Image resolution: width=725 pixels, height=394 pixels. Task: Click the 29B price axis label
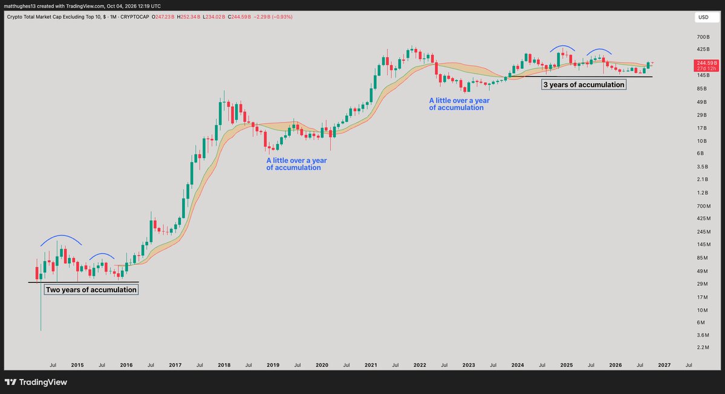coord(701,115)
